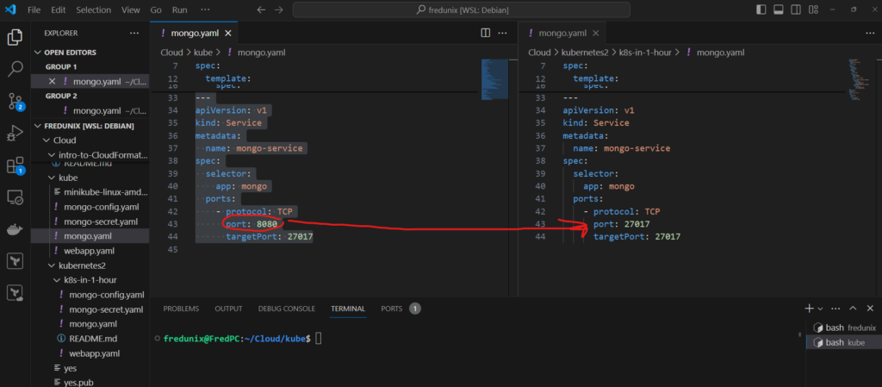The image size is (882, 387).
Task: Open more actions for the left editor group
Action: [503, 34]
